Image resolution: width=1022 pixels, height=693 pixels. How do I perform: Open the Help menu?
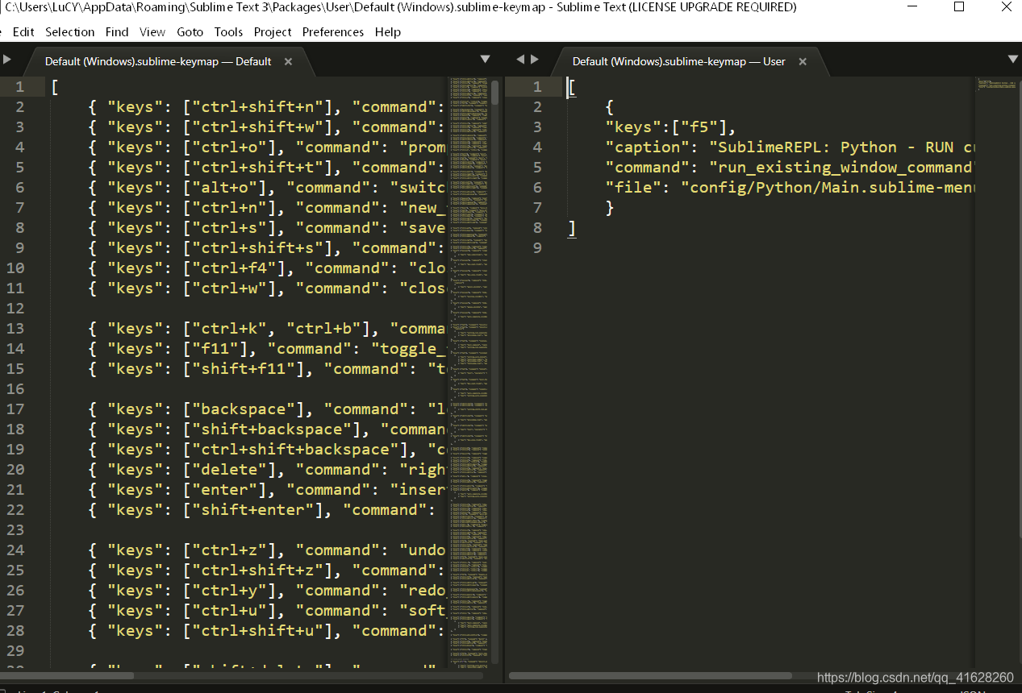[388, 32]
